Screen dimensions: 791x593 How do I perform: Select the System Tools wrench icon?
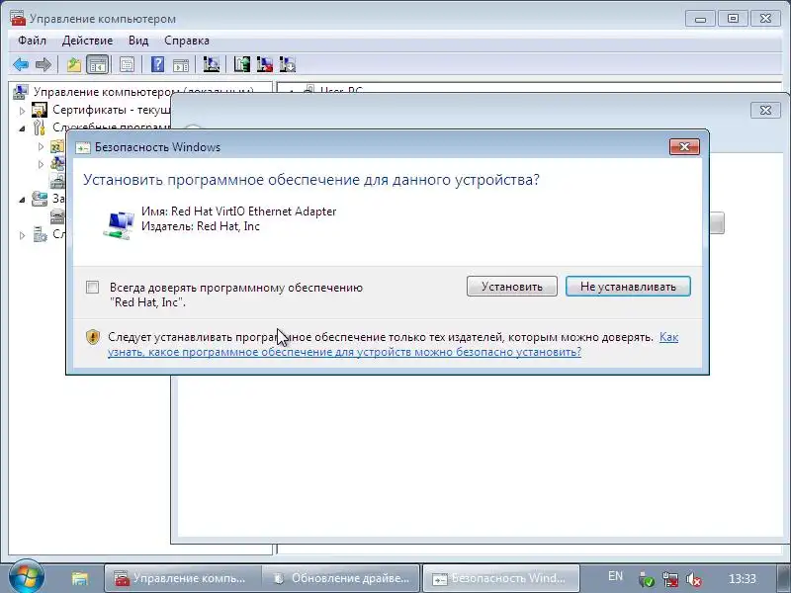click(x=40, y=127)
